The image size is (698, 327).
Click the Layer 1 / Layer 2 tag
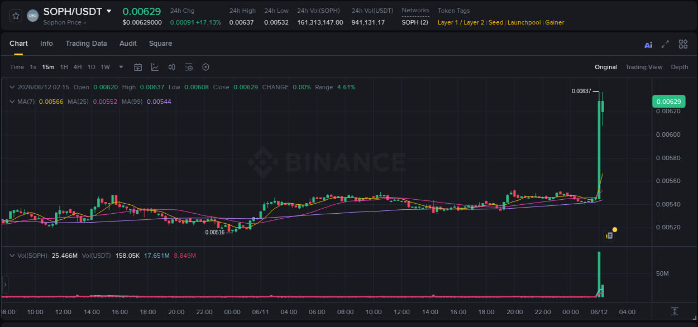461,22
